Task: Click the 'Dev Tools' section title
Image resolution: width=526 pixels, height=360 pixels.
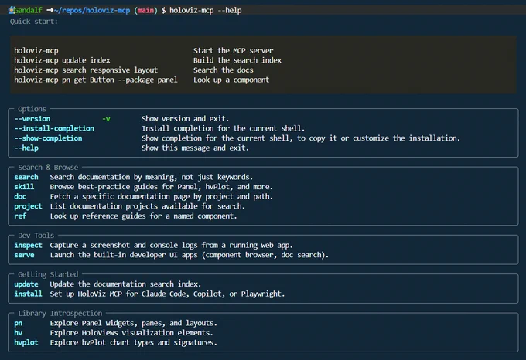Action: click(36, 236)
